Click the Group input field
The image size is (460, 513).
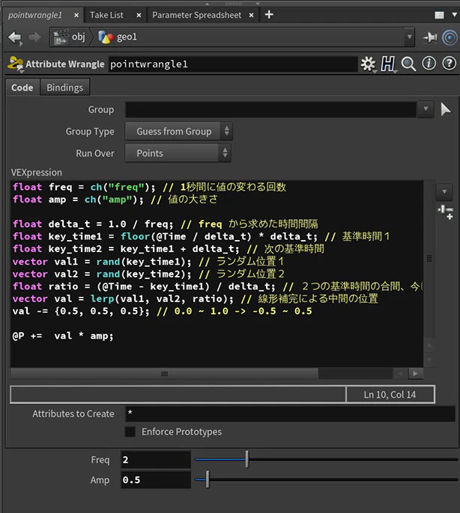[270, 109]
